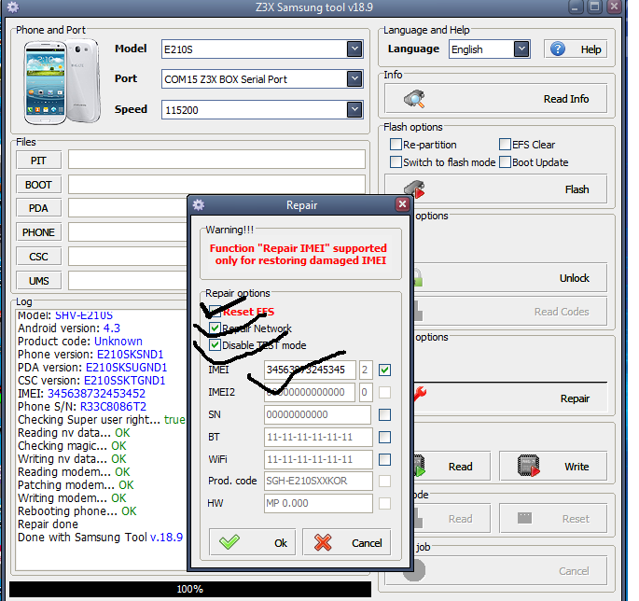Click the Phone S/N R33C8086T2 log line
The height and width of the screenshot is (601, 639).
(82, 407)
